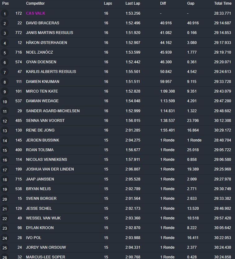Click the position 23 circle badge
This screenshot has height=259, width=235.
(x=5, y=228)
